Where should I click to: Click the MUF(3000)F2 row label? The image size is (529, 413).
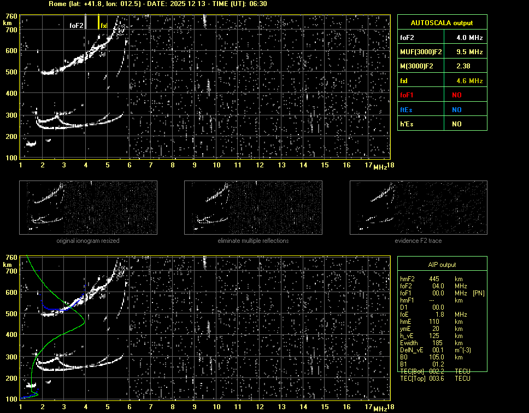pyautogui.click(x=420, y=52)
